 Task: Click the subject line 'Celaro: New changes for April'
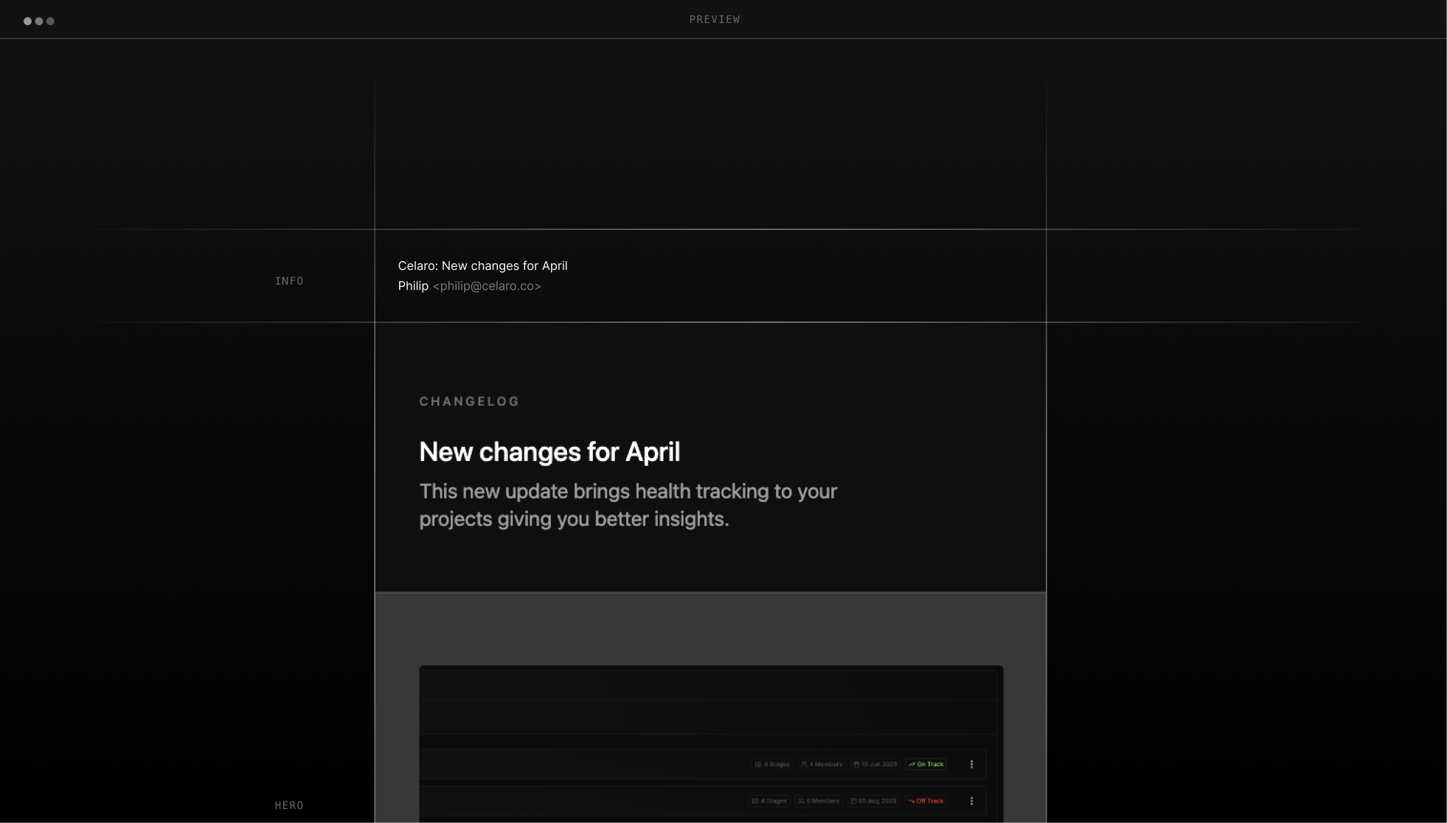(482, 265)
